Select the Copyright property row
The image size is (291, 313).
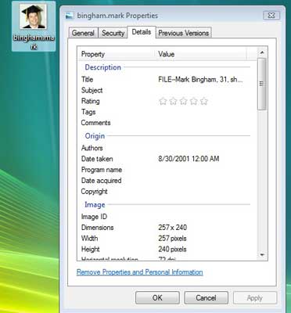point(166,192)
